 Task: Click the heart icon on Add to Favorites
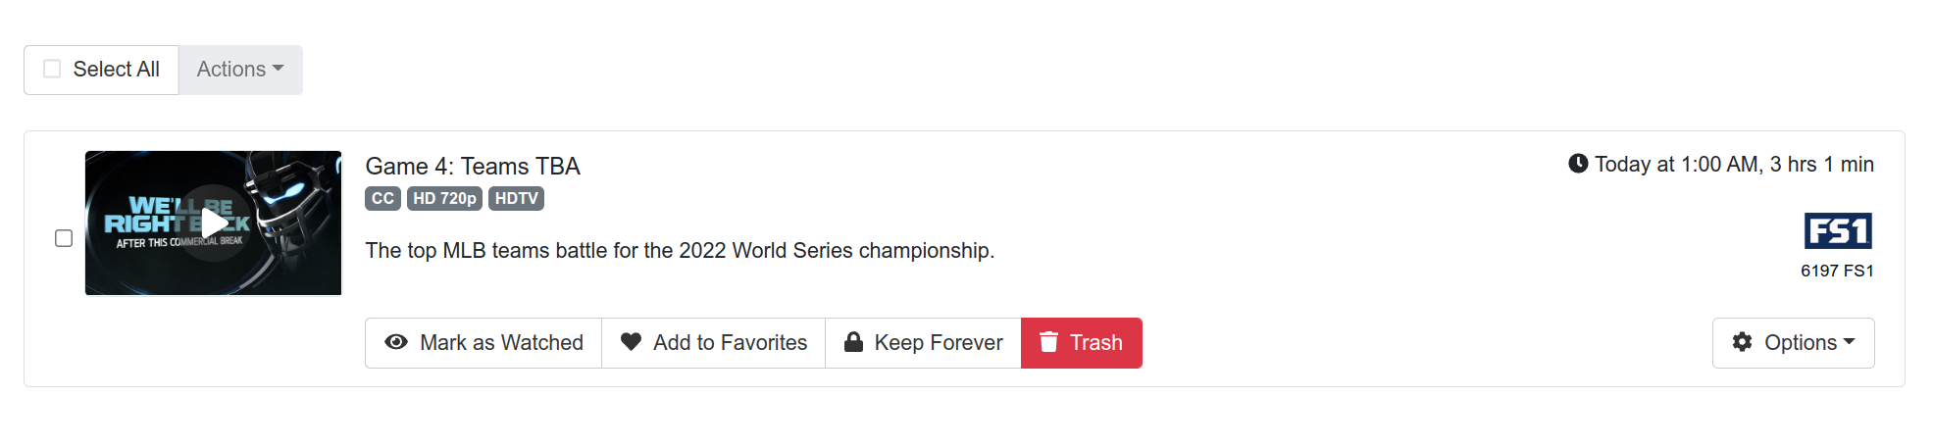tap(631, 341)
